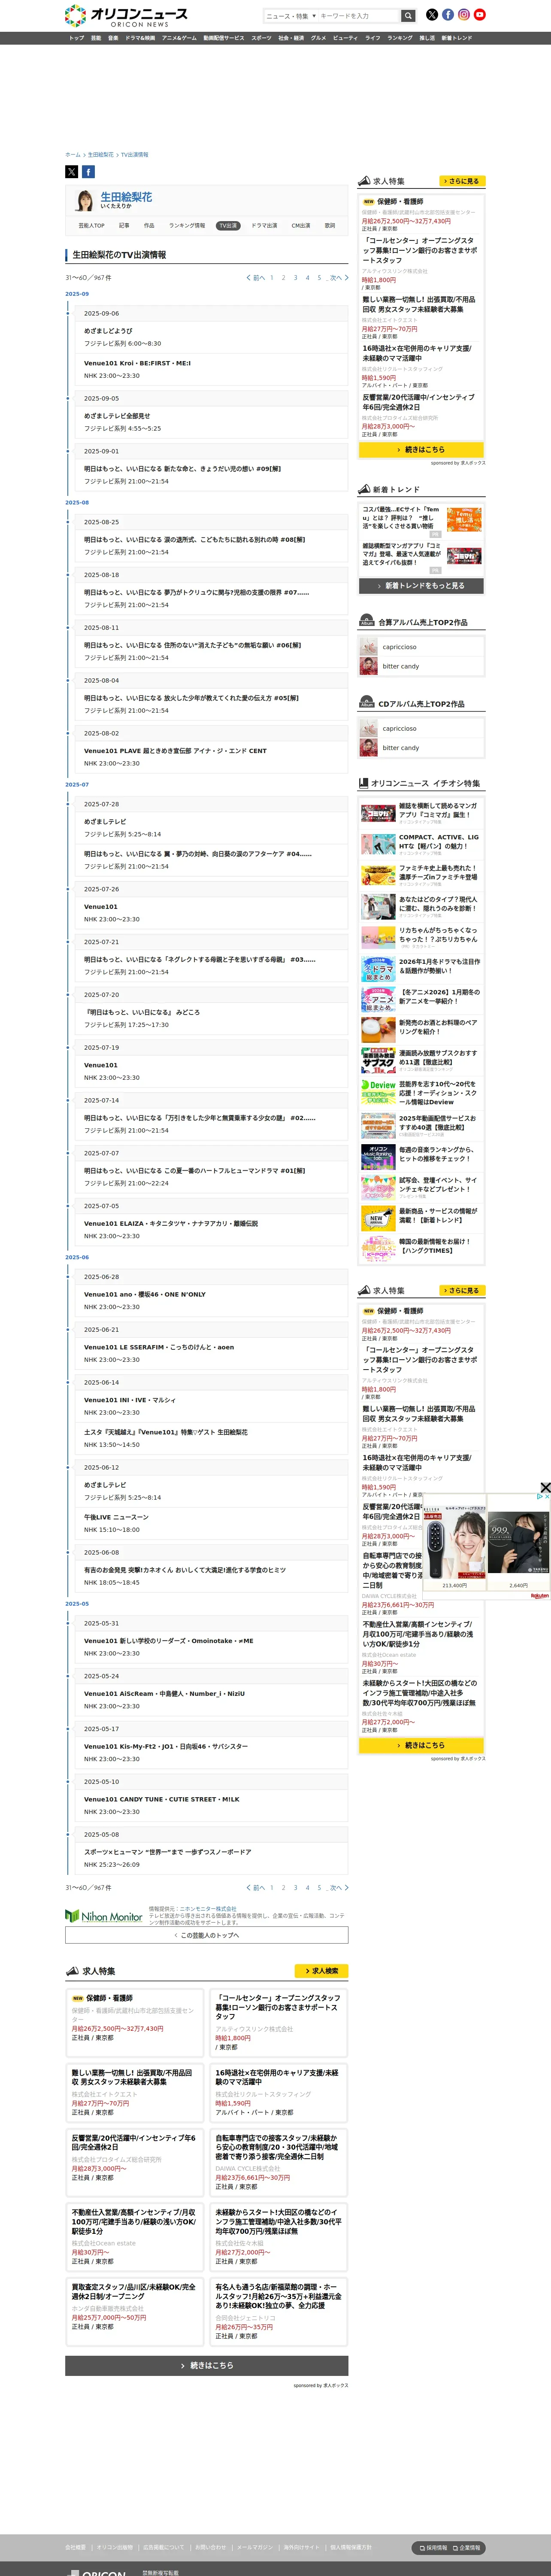This screenshot has height=2576, width=551.
Task: Switch to ドラマ出演 profile tab
Action: (x=264, y=226)
